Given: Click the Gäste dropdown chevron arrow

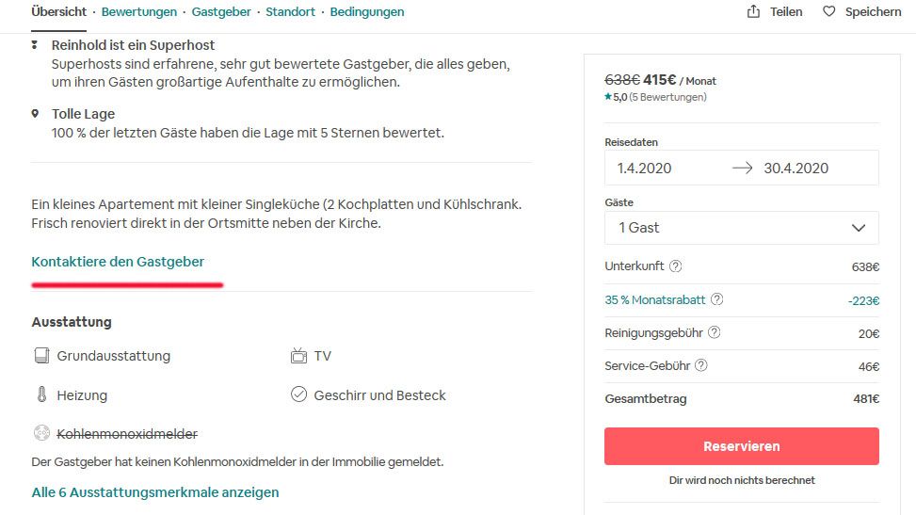Looking at the screenshot, I should tap(858, 228).
